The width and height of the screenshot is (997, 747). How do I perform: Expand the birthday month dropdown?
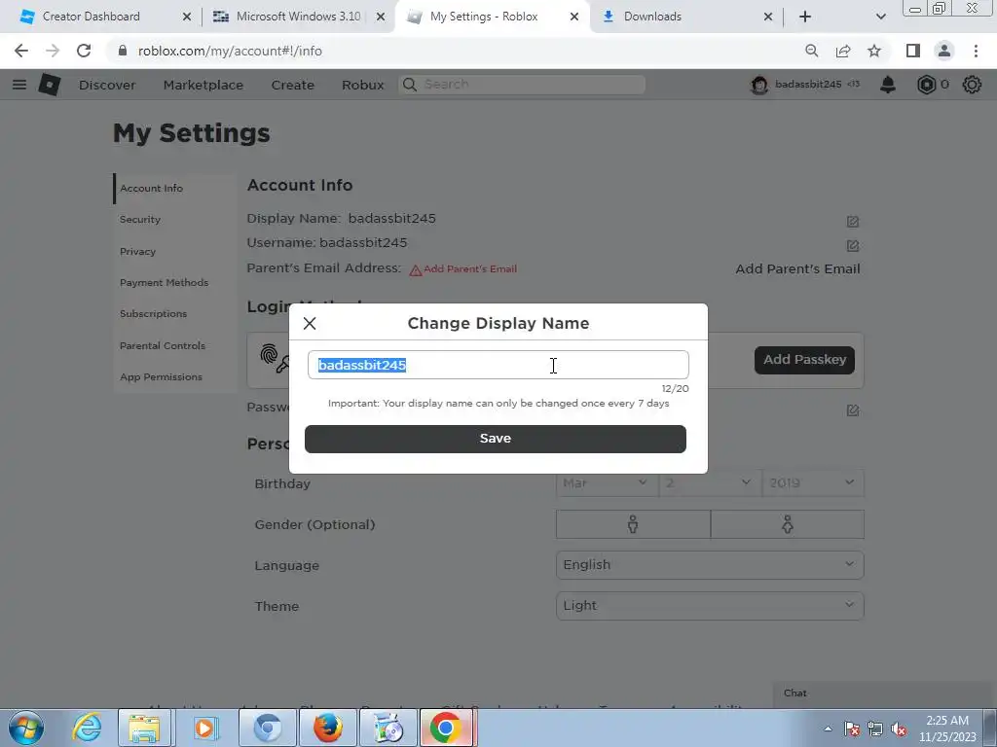pyautogui.click(x=607, y=483)
